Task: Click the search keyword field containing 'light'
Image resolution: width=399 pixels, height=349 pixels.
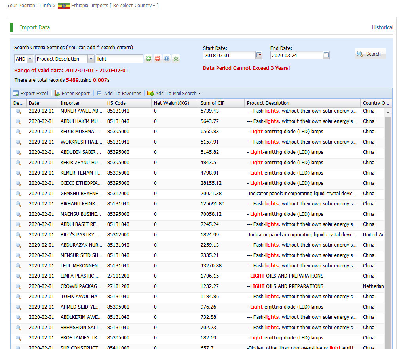Action: coord(119,59)
